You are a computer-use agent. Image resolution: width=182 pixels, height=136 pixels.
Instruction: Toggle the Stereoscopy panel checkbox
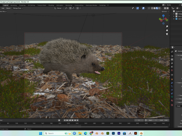pos(178,99)
